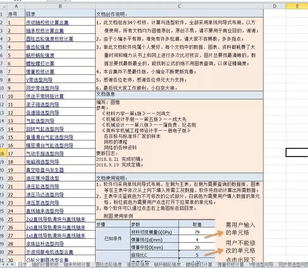Screen dimensions: 308x268
Task: Select all cells via the corner button
Action: point(3,6)
